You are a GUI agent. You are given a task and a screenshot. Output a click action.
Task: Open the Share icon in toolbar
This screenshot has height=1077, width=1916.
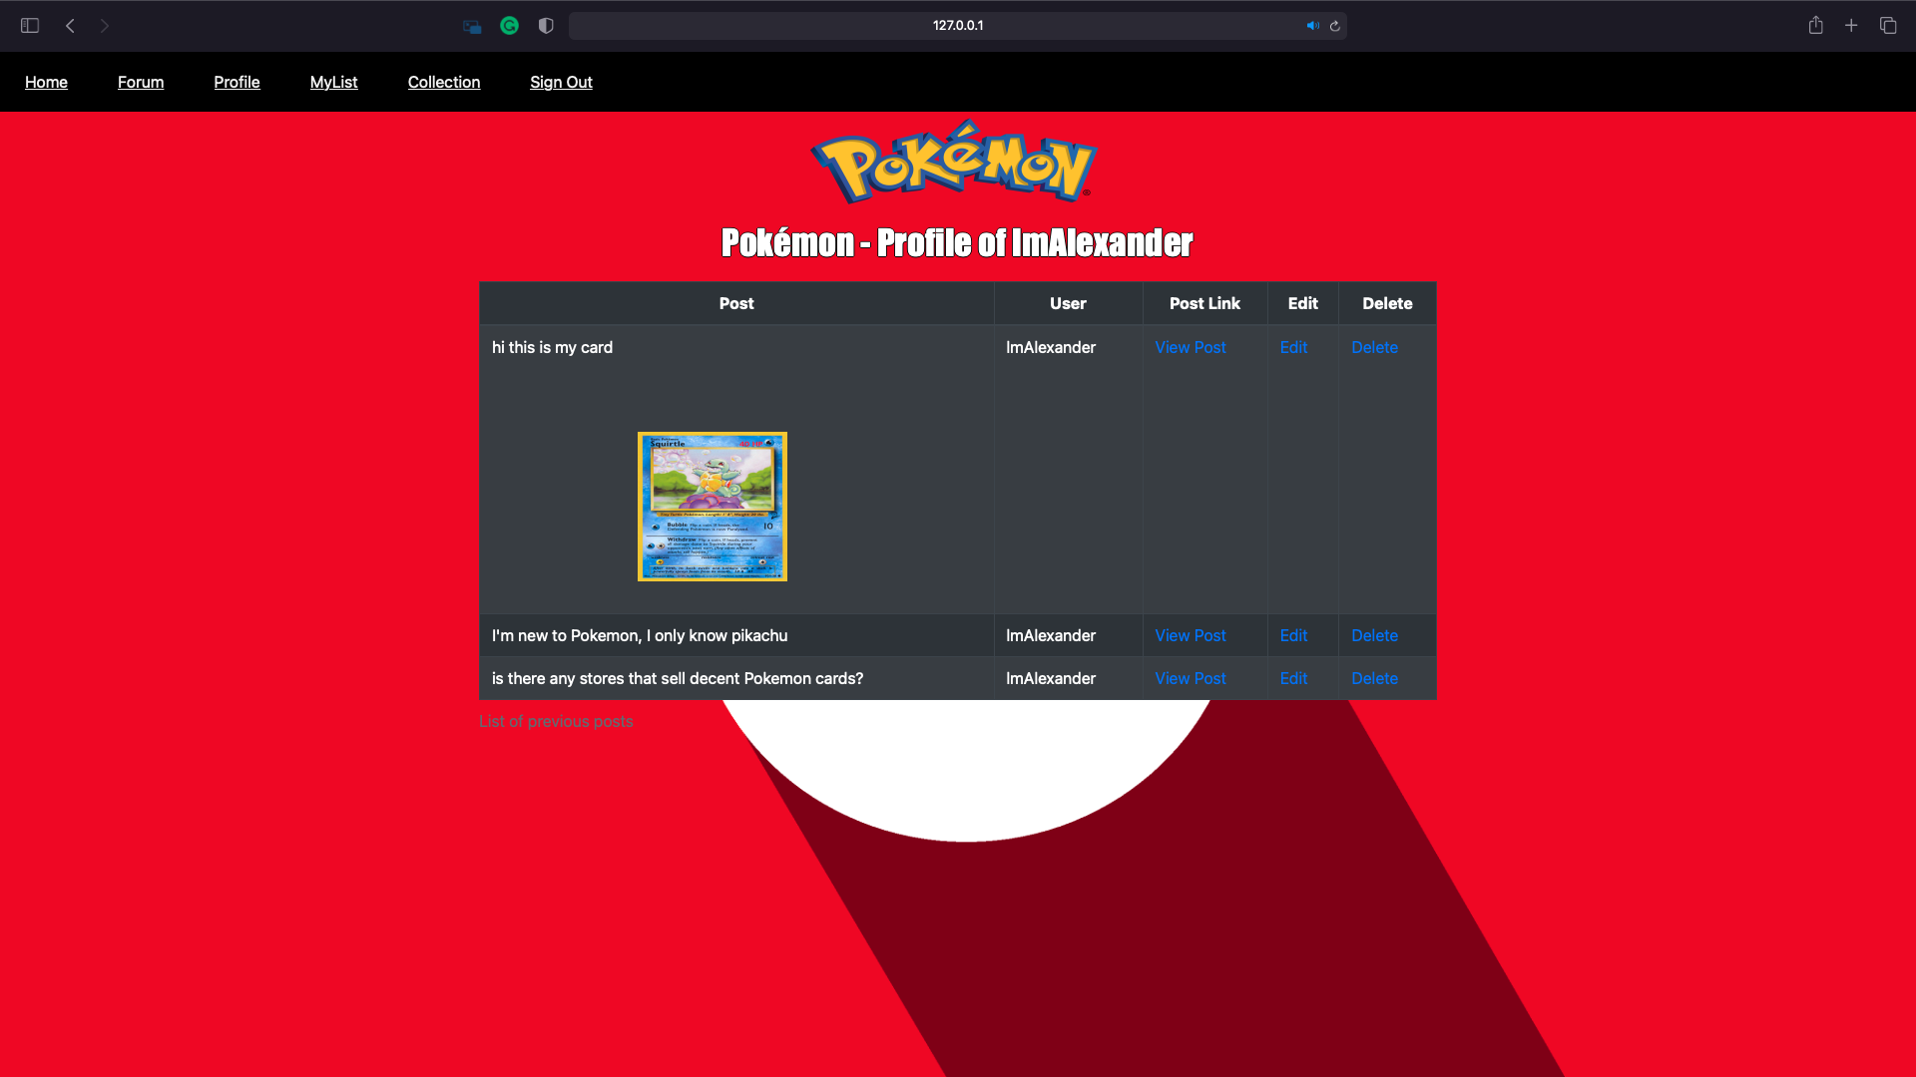coord(1816,25)
